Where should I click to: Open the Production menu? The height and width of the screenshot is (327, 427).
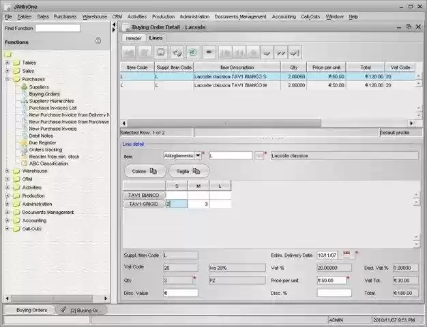pyautogui.click(x=163, y=16)
